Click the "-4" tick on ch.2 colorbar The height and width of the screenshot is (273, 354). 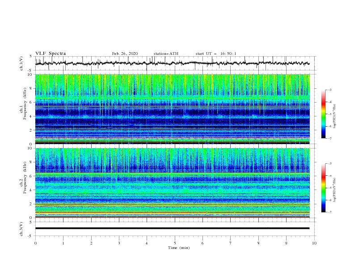click(329, 176)
